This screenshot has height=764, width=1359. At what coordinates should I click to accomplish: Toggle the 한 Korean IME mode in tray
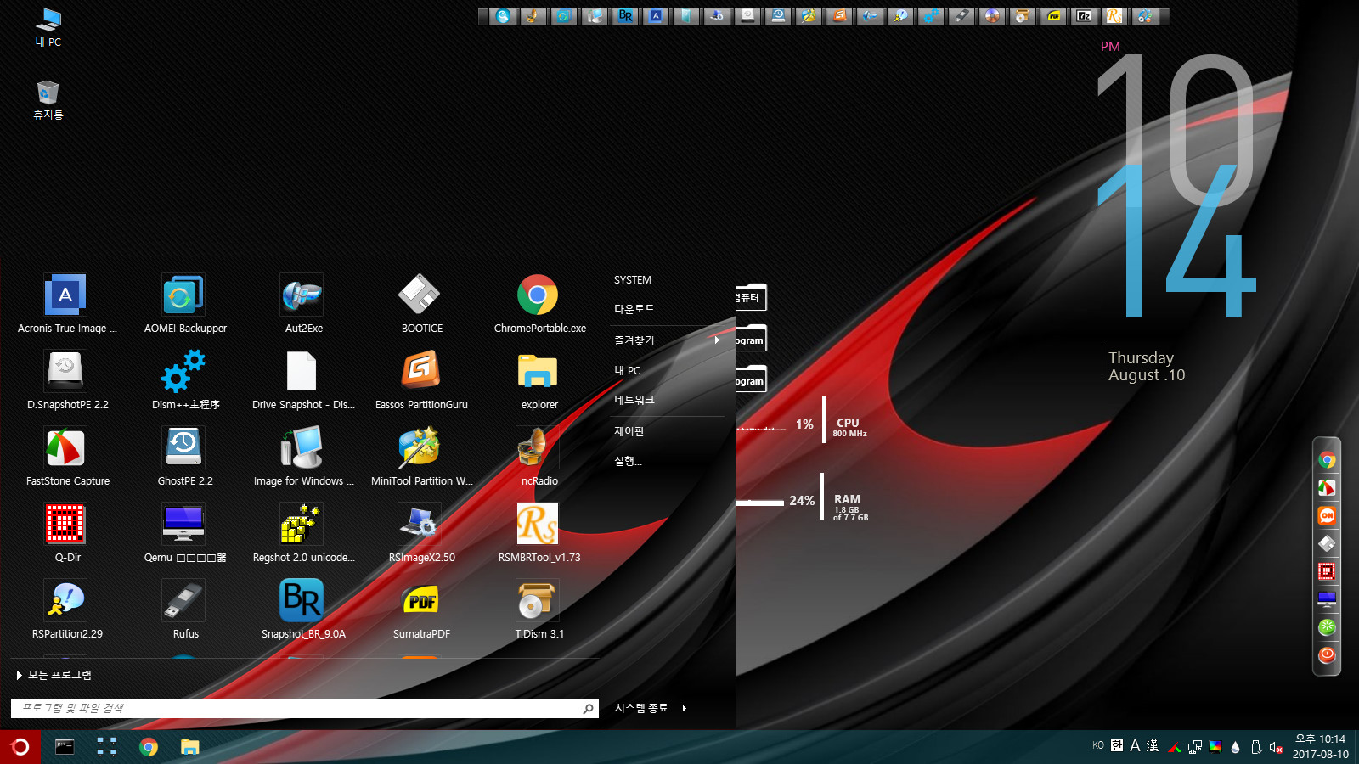1117,745
